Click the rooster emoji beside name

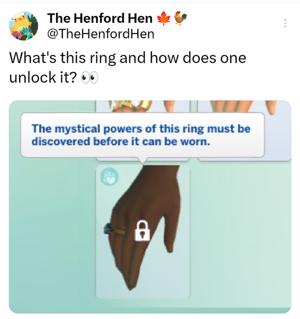(180, 18)
